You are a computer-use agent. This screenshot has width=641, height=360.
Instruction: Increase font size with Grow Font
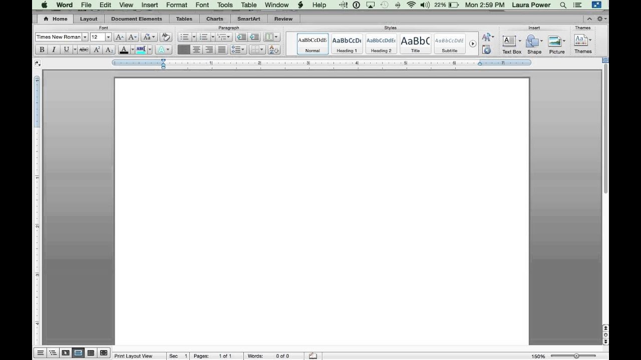(119, 37)
